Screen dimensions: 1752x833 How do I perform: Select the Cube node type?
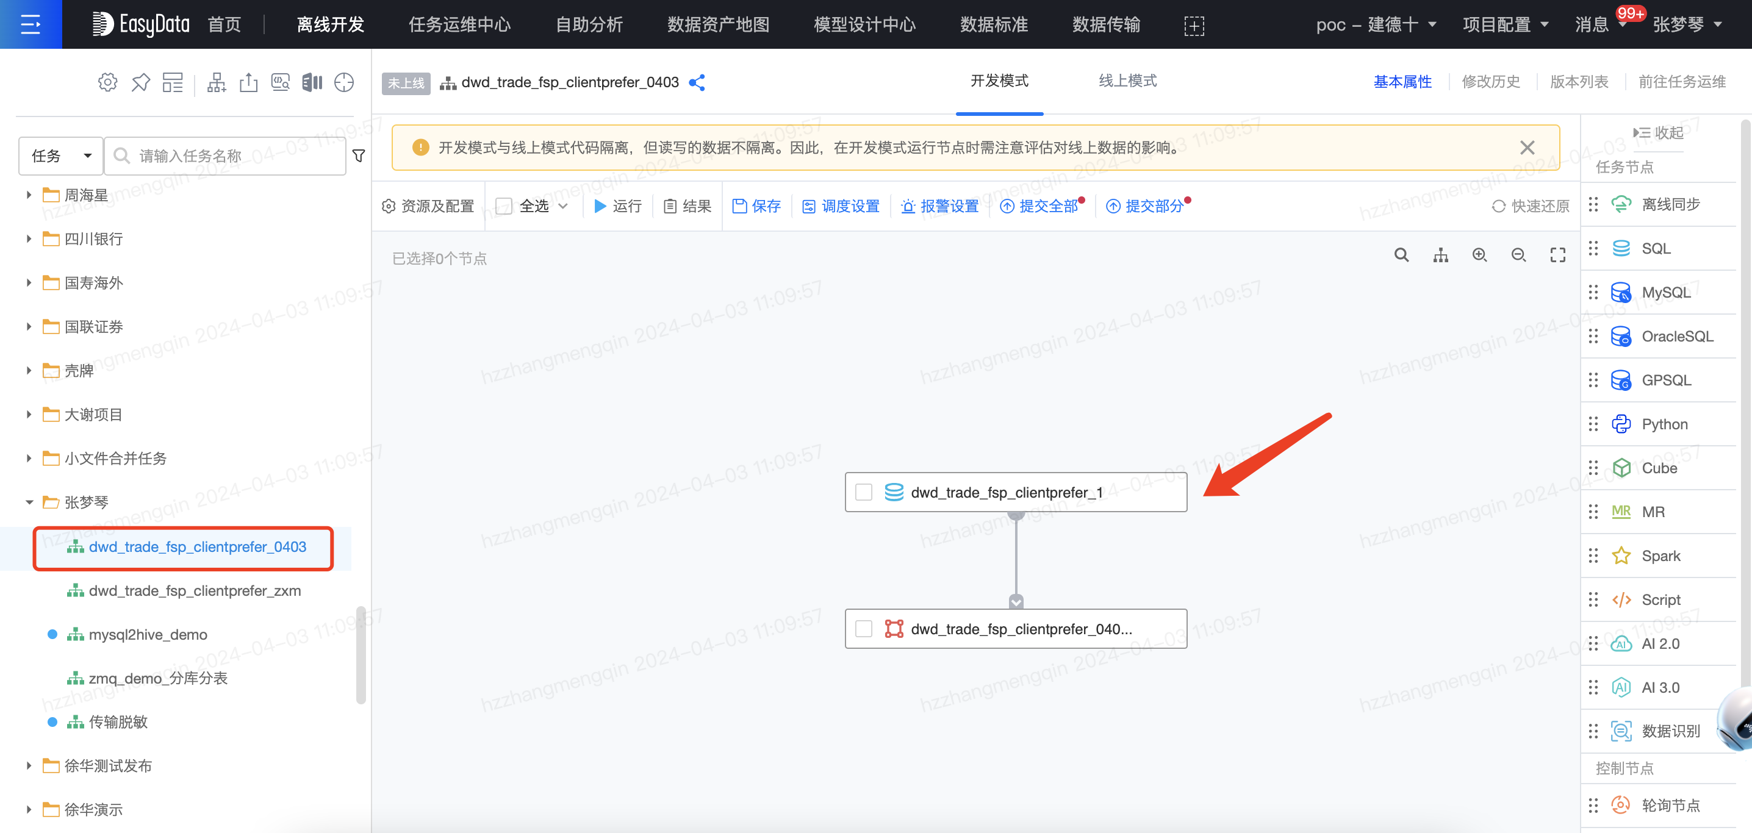coord(1659,468)
